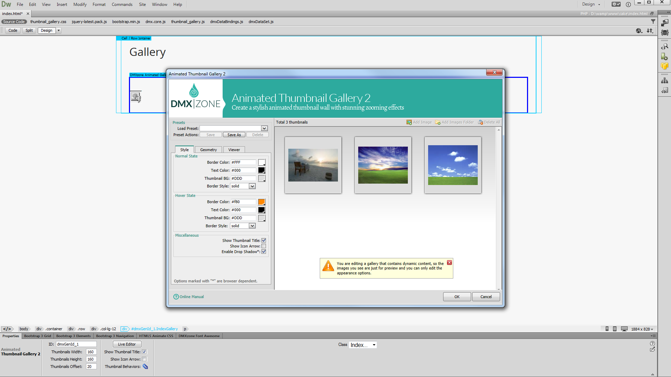The image size is (671, 377).
Task: Open the Bootstrap 3 Elements tab
Action: [73, 336]
